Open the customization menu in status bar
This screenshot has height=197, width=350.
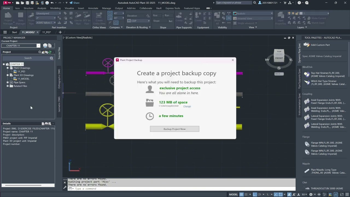(x=347, y=195)
